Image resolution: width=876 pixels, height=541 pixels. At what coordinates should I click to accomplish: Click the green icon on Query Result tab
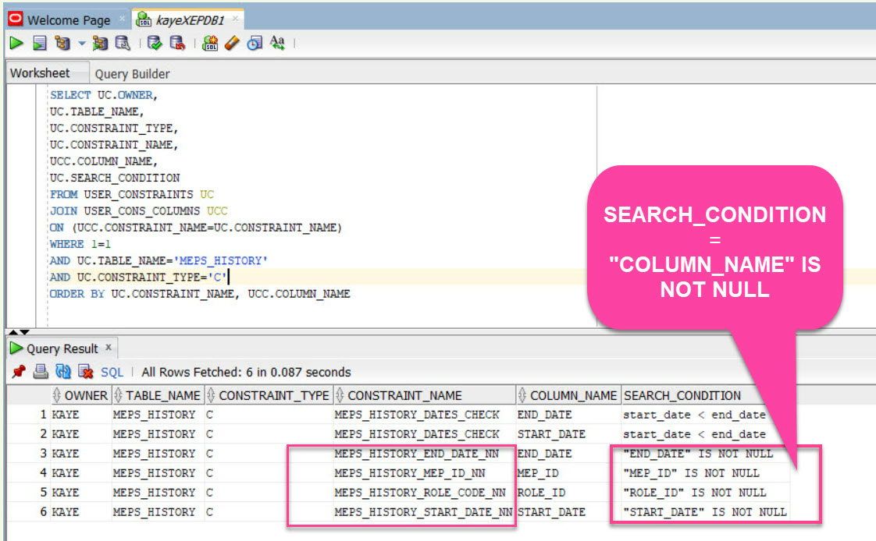pos(16,348)
